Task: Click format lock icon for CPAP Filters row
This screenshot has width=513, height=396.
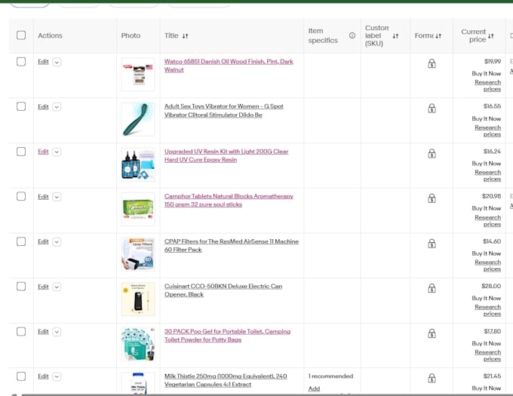Action: 432,244
